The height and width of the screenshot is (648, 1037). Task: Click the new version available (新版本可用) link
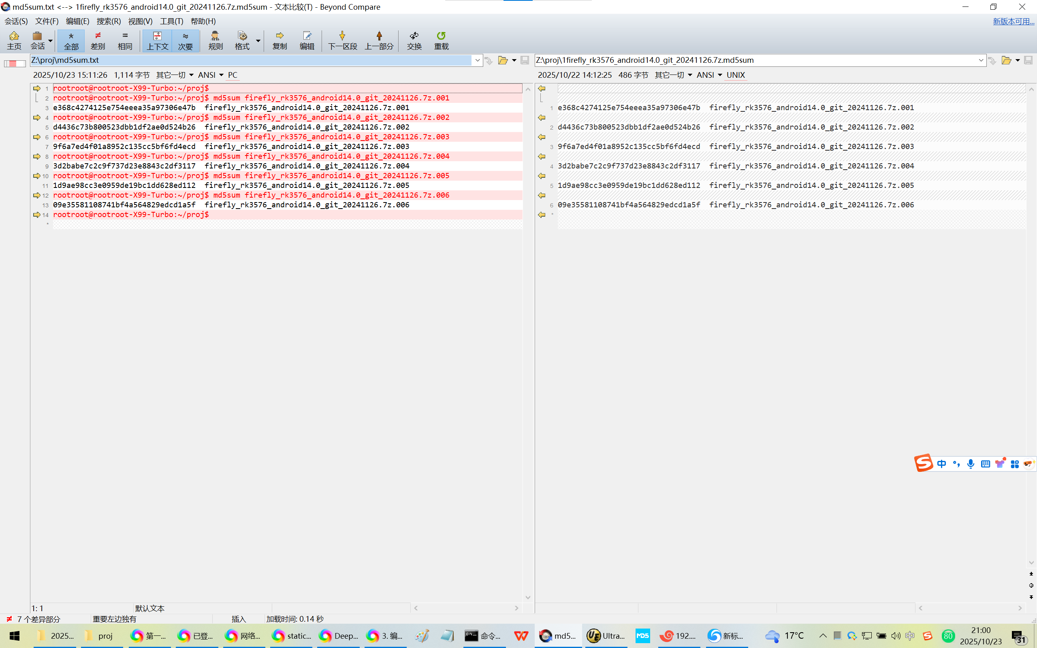[1013, 21]
